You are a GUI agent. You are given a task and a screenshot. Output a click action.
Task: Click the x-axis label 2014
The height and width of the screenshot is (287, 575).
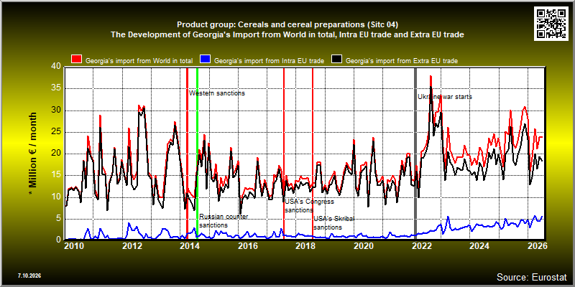(190, 245)
